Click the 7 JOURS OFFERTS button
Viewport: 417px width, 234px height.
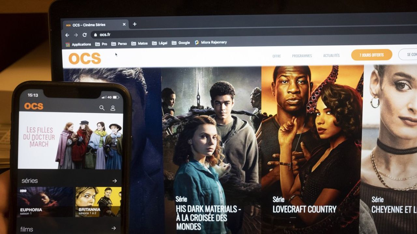[371, 55]
